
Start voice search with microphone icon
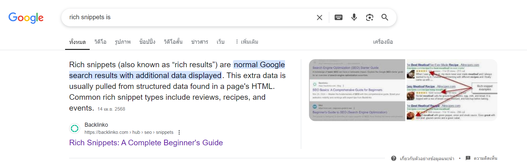(x=354, y=17)
